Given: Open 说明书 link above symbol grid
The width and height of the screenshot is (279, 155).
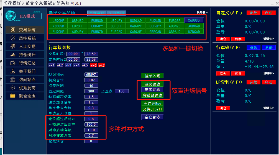Looking at the screenshot, I should pos(202,12).
